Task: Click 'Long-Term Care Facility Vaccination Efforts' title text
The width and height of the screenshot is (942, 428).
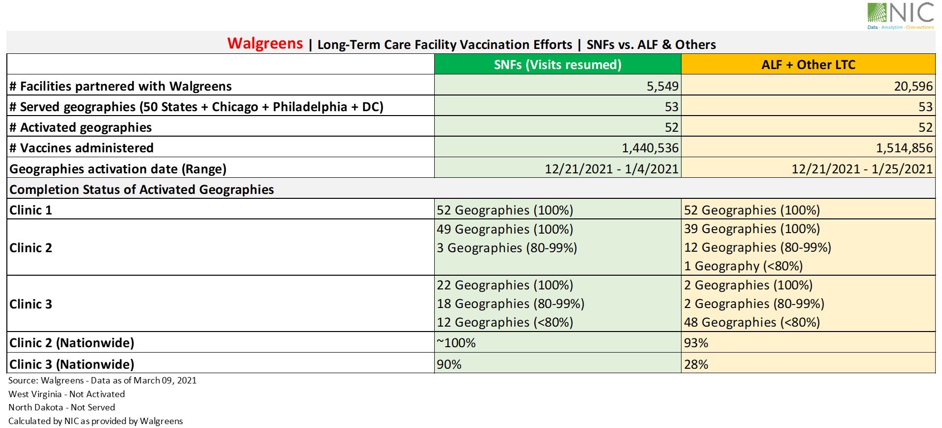Action: (x=445, y=45)
